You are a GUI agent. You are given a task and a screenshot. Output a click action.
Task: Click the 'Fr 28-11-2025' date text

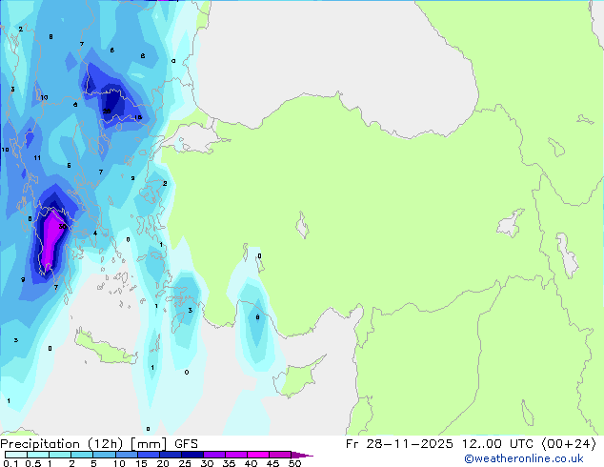[399, 444]
